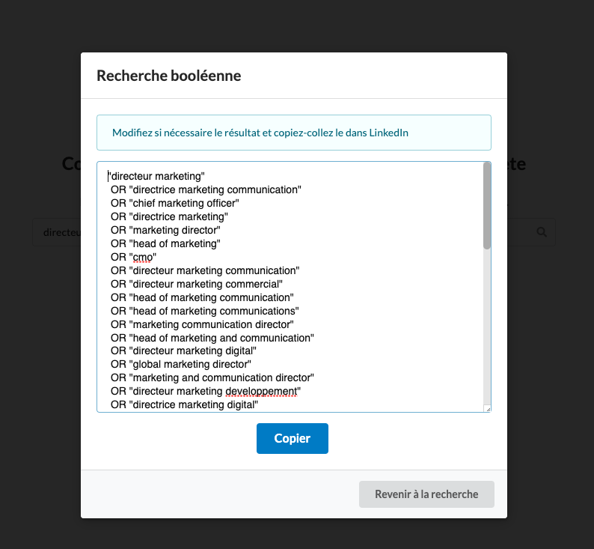Click the LinkedIn instruction info banner
594x549 pixels.
click(x=294, y=133)
